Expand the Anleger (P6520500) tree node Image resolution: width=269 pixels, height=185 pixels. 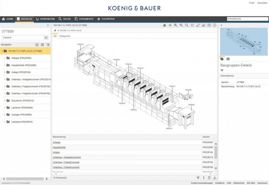(5, 58)
